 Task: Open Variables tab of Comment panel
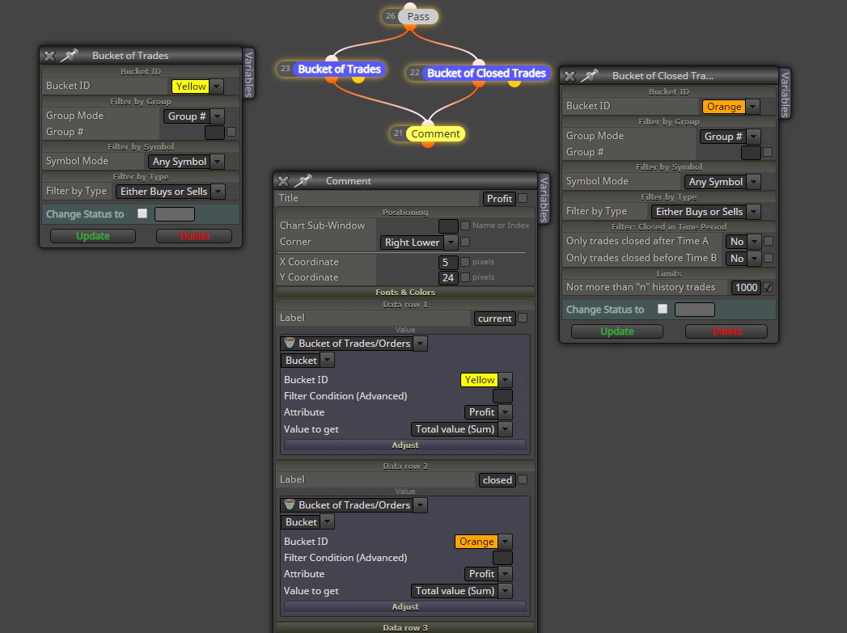click(544, 199)
